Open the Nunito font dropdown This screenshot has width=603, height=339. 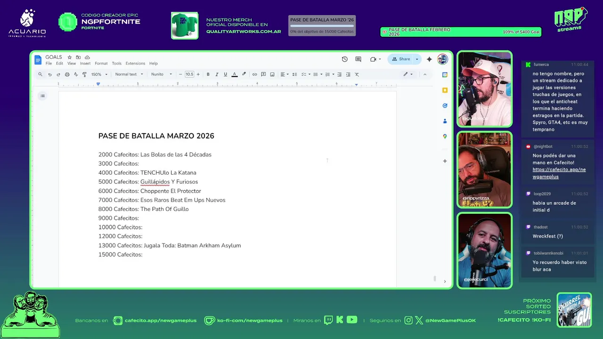coord(162,74)
